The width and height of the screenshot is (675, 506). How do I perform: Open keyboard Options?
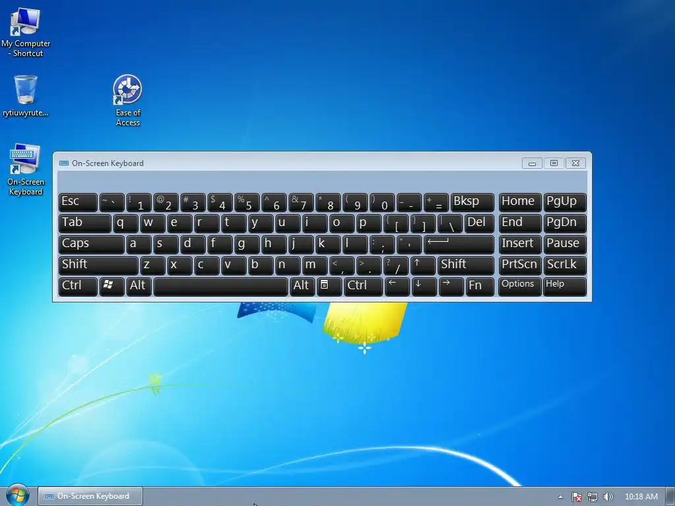[519, 286]
